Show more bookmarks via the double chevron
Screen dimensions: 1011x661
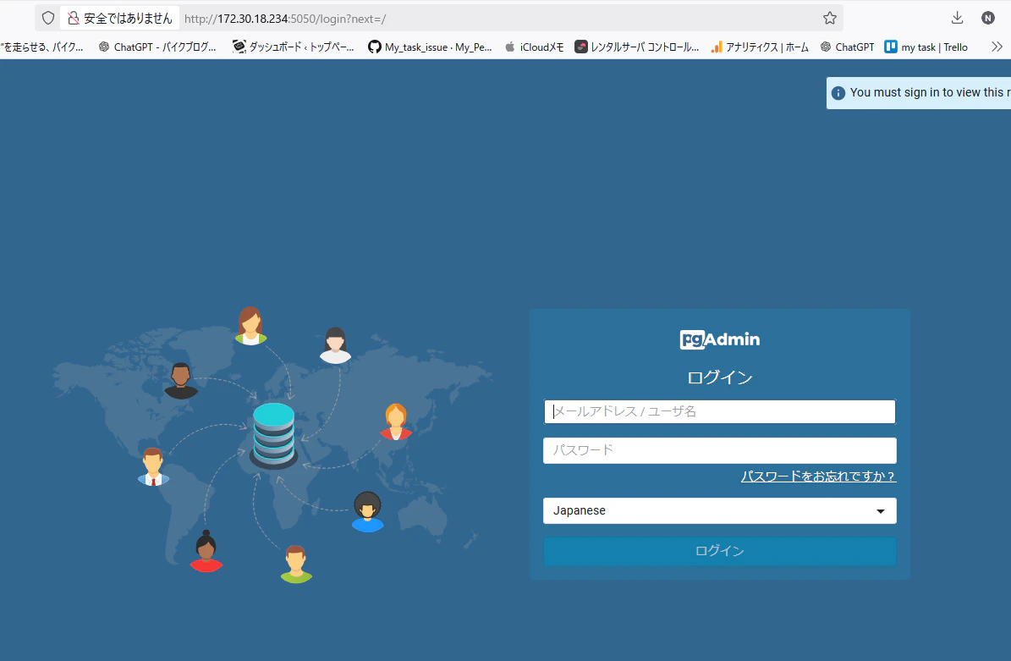[x=997, y=47]
